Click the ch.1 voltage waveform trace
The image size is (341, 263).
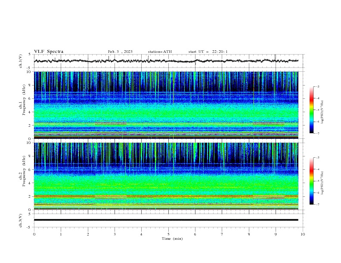tap(166, 61)
